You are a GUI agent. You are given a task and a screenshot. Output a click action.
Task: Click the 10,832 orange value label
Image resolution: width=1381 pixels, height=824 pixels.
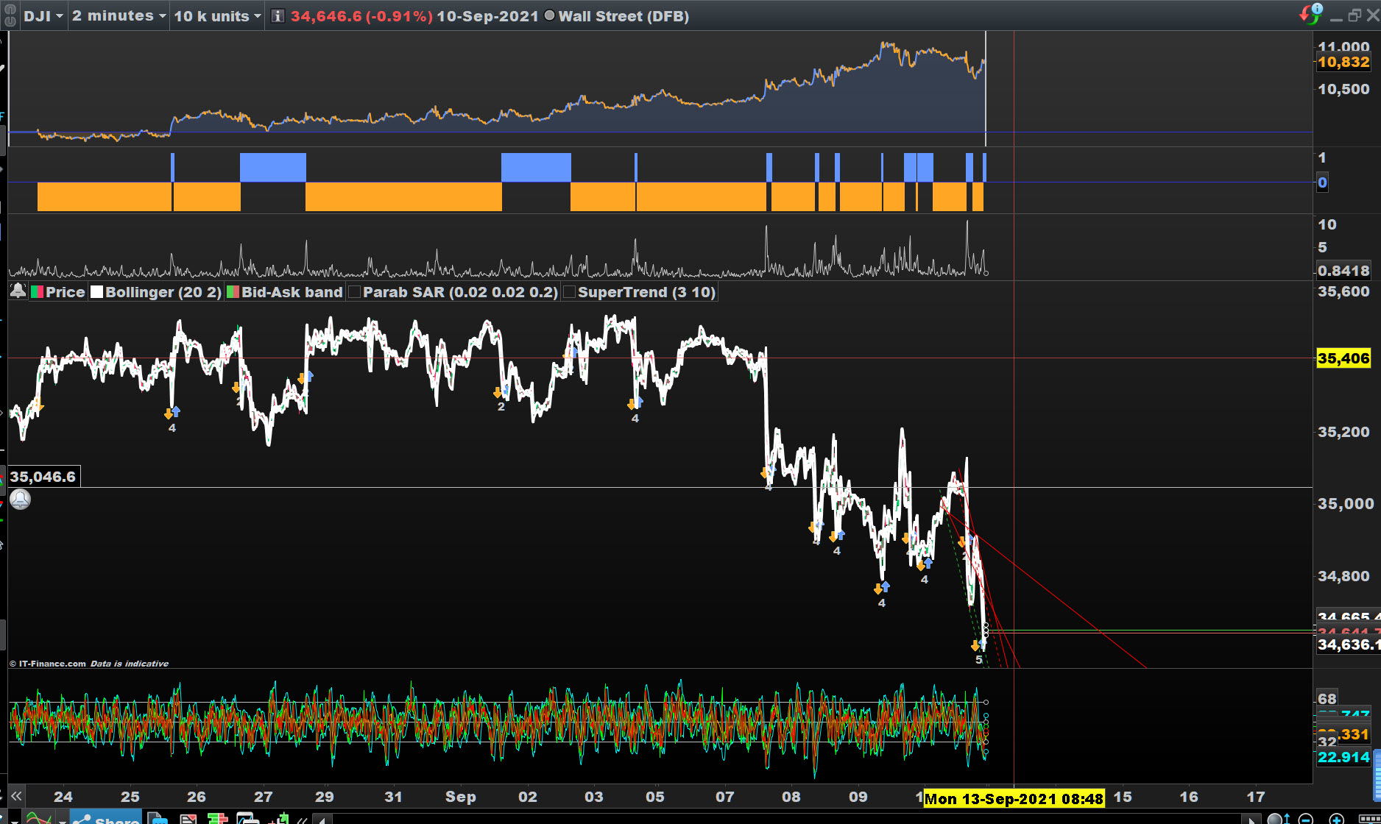[1343, 63]
